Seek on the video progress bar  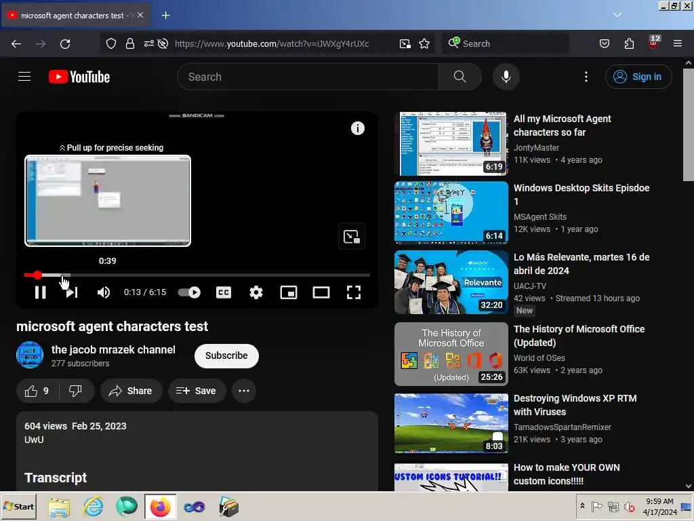197,275
